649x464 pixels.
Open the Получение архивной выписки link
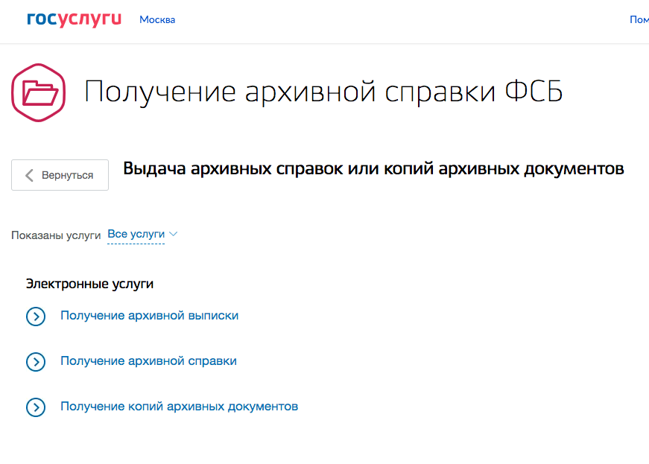pyautogui.click(x=150, y=316)
